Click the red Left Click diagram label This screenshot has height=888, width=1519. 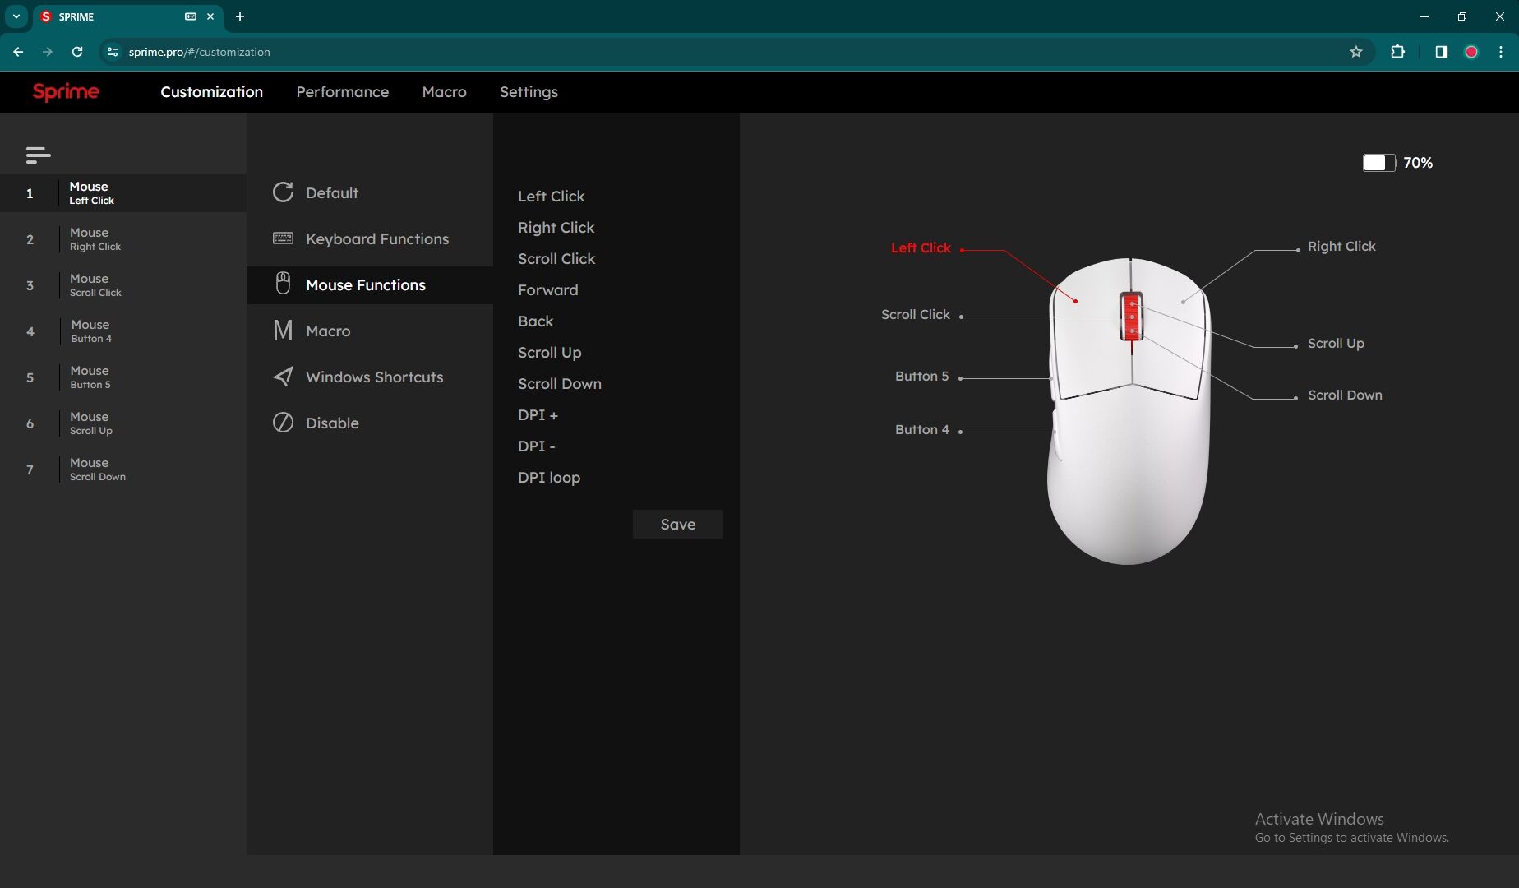921,247
